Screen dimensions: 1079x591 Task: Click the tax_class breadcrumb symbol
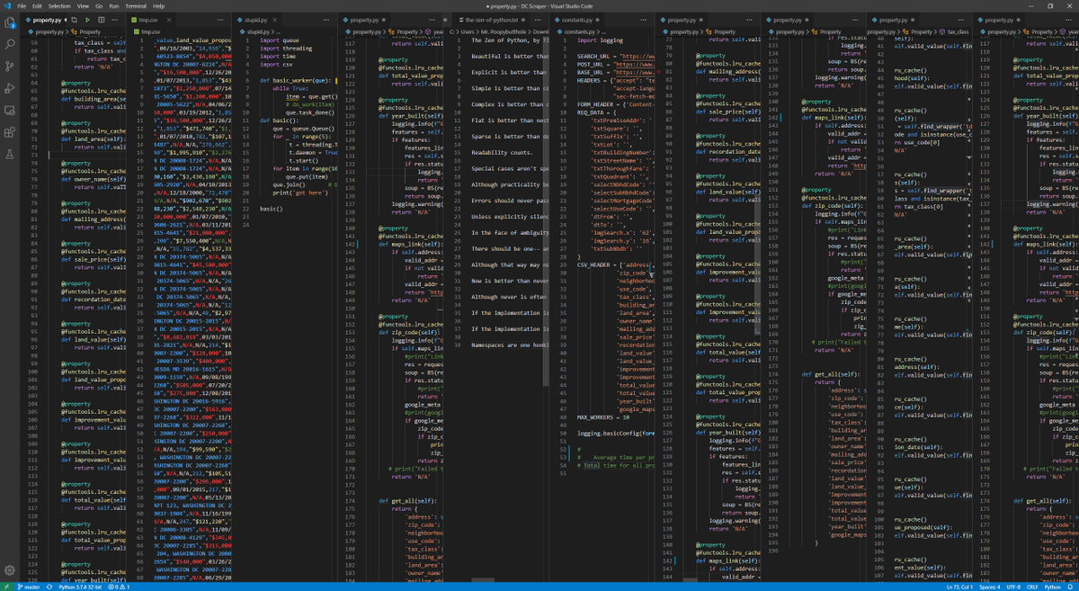coord(956,31)
